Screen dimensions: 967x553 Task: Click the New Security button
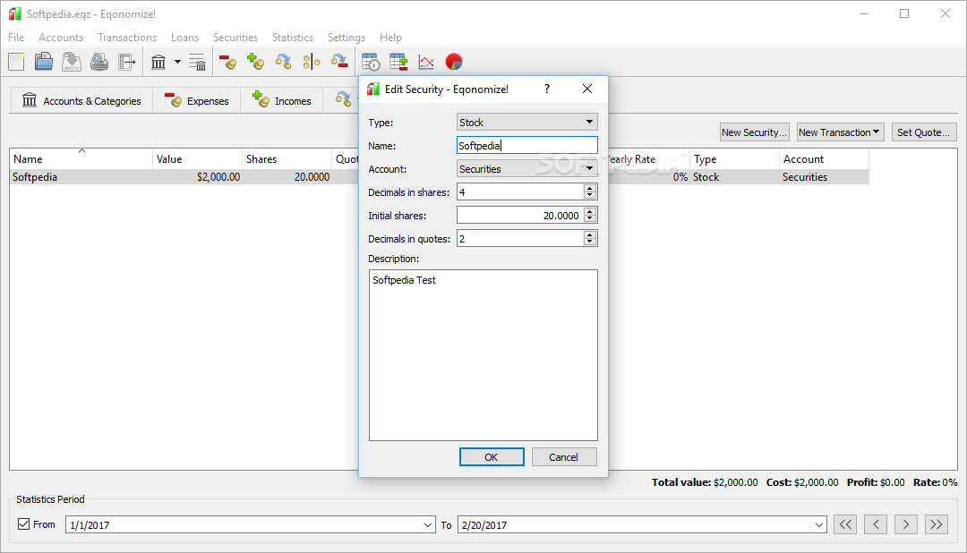[754, 132]
